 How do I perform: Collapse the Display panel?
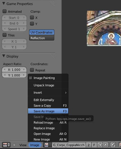coord(4,56)
